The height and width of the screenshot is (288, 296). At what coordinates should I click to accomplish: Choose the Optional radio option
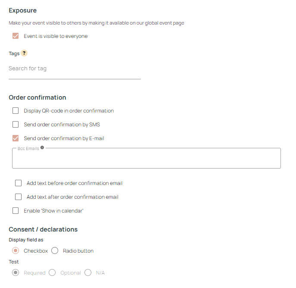click(x=52, y=273)
